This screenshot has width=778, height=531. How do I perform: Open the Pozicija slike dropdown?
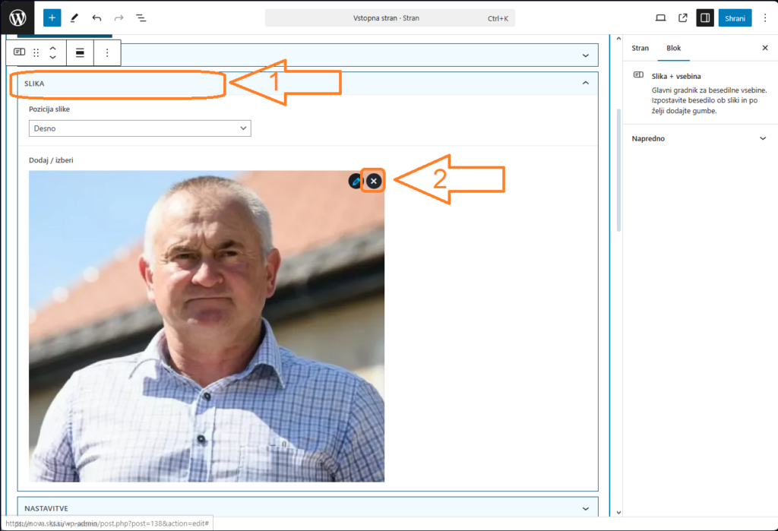[x=140, y=128]
